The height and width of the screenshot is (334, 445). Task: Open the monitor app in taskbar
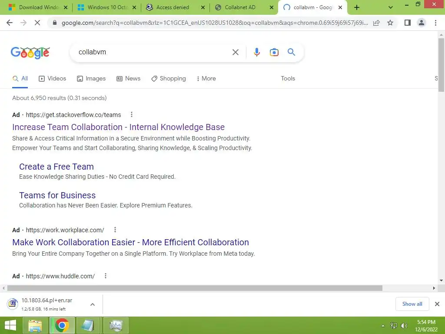click(x=116, y=325)
